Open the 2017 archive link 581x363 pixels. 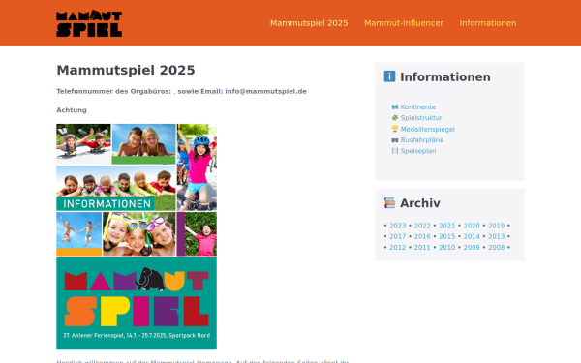pyautogui.click(x=398, y=236)
